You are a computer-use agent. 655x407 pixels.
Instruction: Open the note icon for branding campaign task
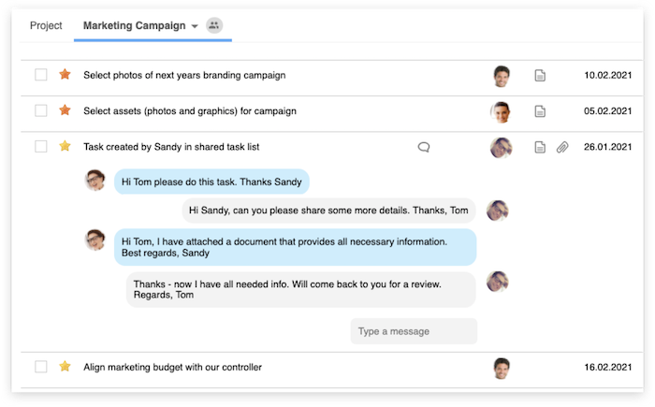point(540,76)
